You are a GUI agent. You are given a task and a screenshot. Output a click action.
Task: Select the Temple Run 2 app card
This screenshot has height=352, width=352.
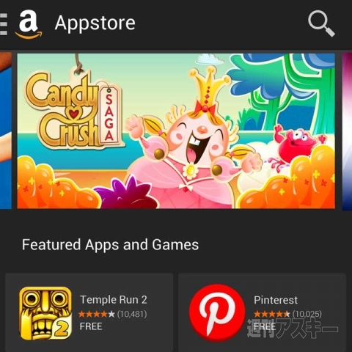[x=89, y=312]
